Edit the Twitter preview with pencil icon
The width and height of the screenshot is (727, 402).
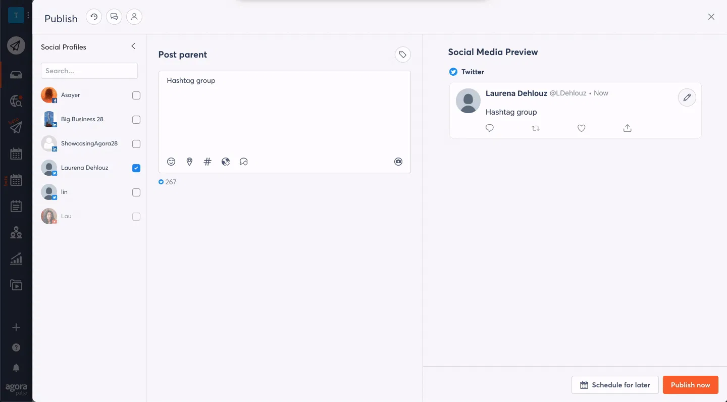tap(687, 98)
